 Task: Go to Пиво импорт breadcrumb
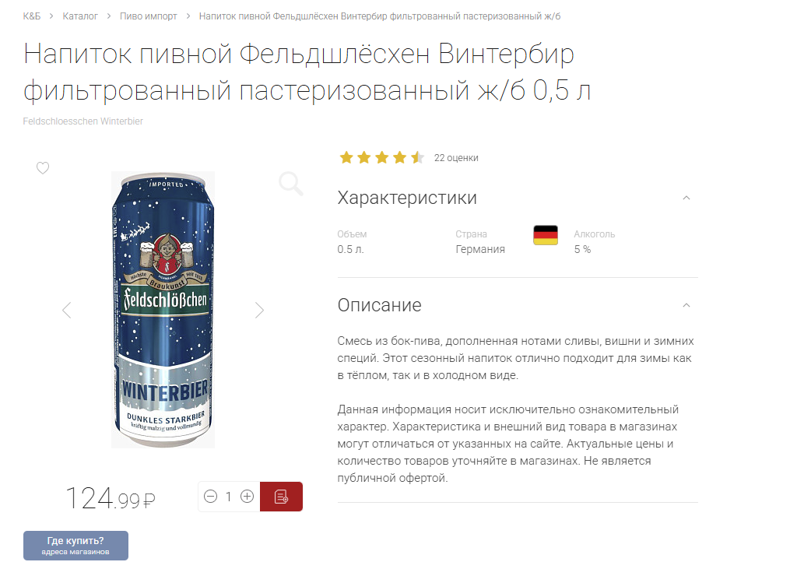149,16
